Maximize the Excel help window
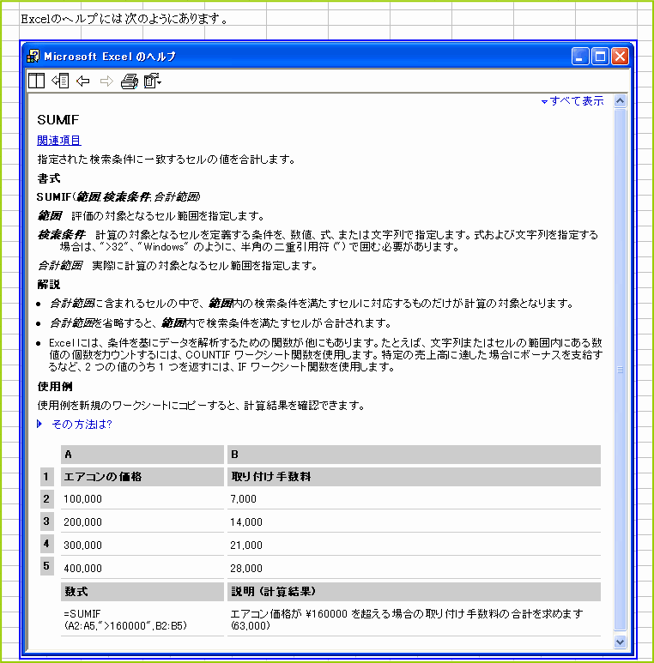 tap(600, 57)
